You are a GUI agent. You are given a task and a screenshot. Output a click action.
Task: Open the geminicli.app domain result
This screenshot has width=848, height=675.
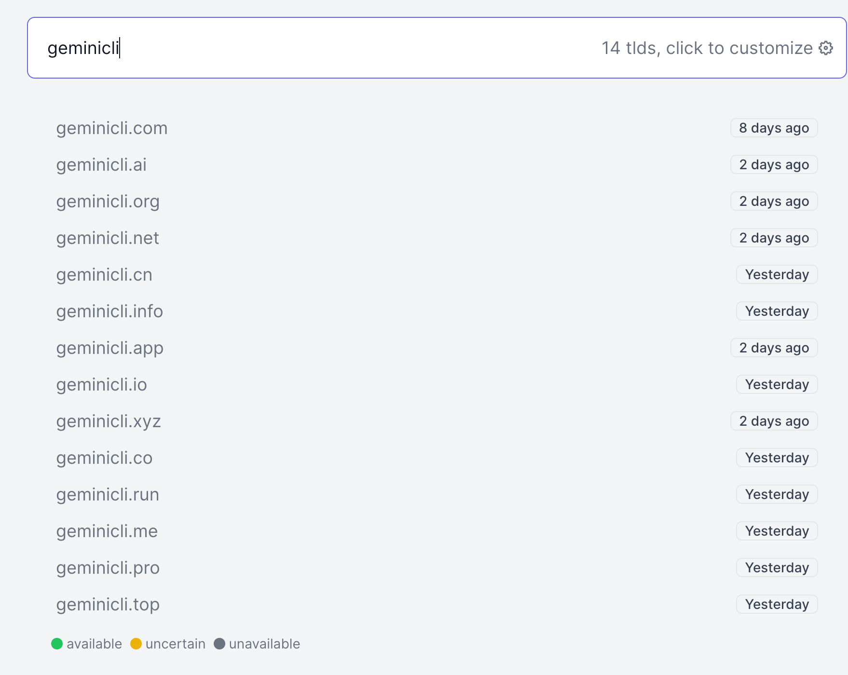coord(109,348)
